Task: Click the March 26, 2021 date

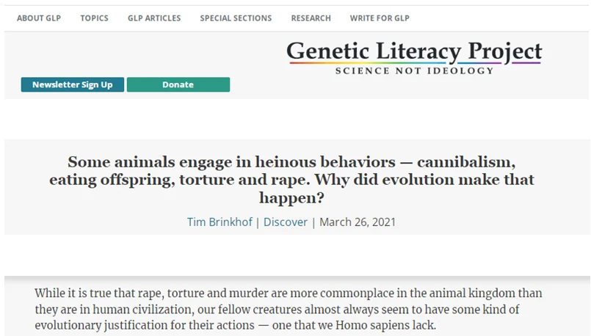Action: point(358,222)
